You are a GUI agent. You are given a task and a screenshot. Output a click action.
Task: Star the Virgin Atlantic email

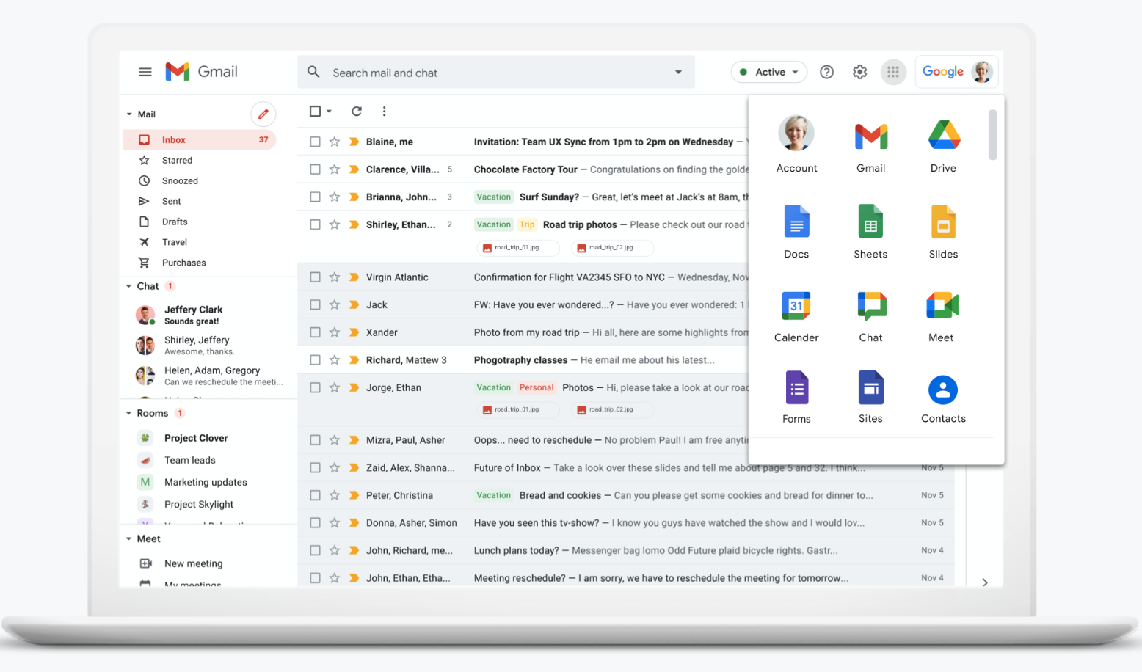pos(335,277)
